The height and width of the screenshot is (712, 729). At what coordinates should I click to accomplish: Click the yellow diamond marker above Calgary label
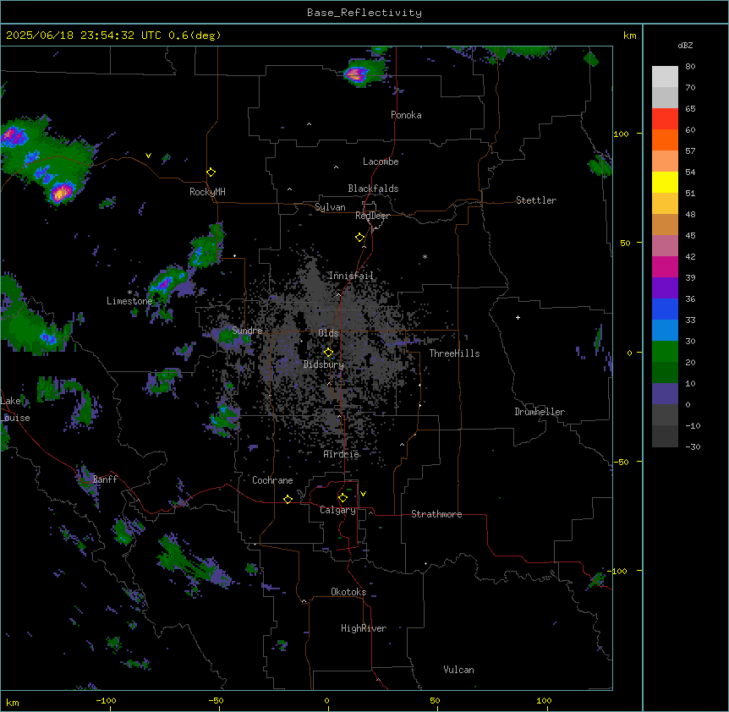point(343,498)
